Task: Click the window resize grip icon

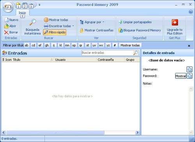Action: [192, 139]
